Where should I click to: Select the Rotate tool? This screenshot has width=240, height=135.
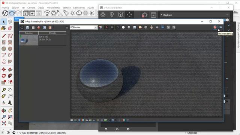tap(4, 76)
